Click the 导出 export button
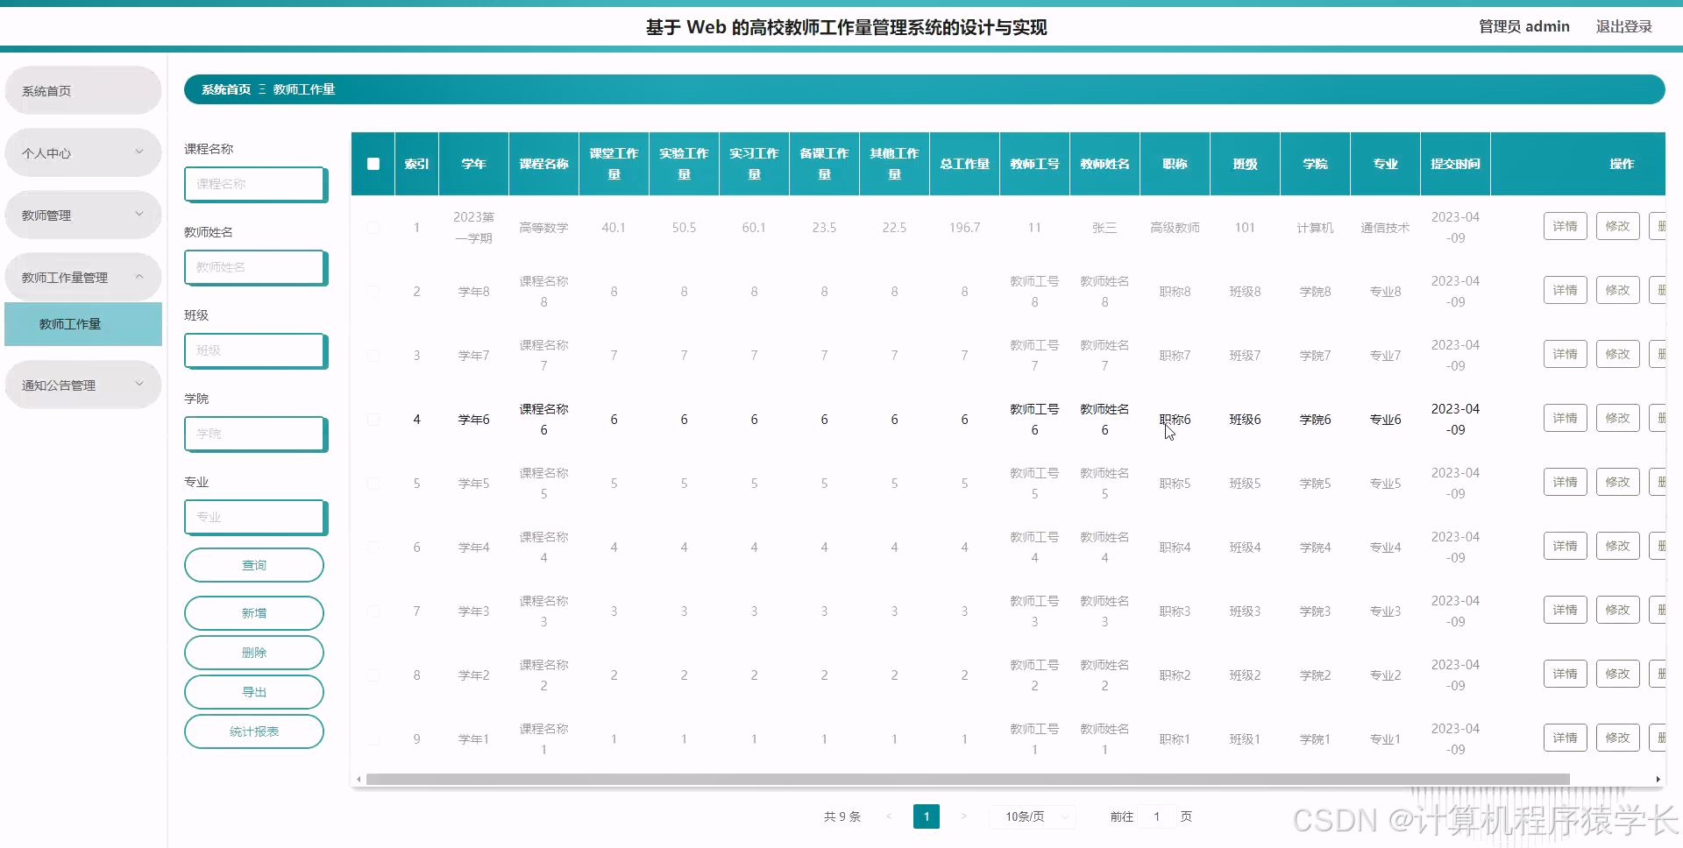 [253, 691]
